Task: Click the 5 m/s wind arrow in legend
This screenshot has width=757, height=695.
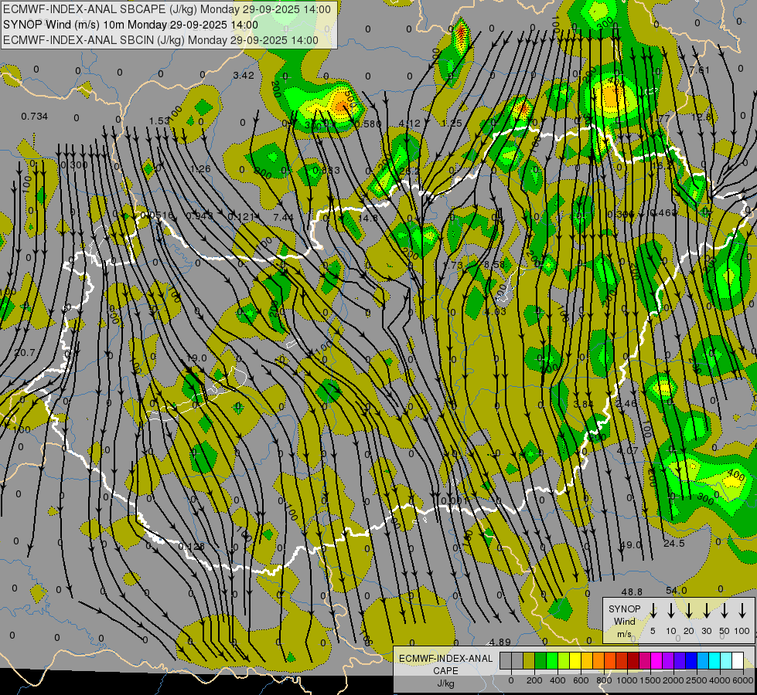Action: click(x=653, y=611)
